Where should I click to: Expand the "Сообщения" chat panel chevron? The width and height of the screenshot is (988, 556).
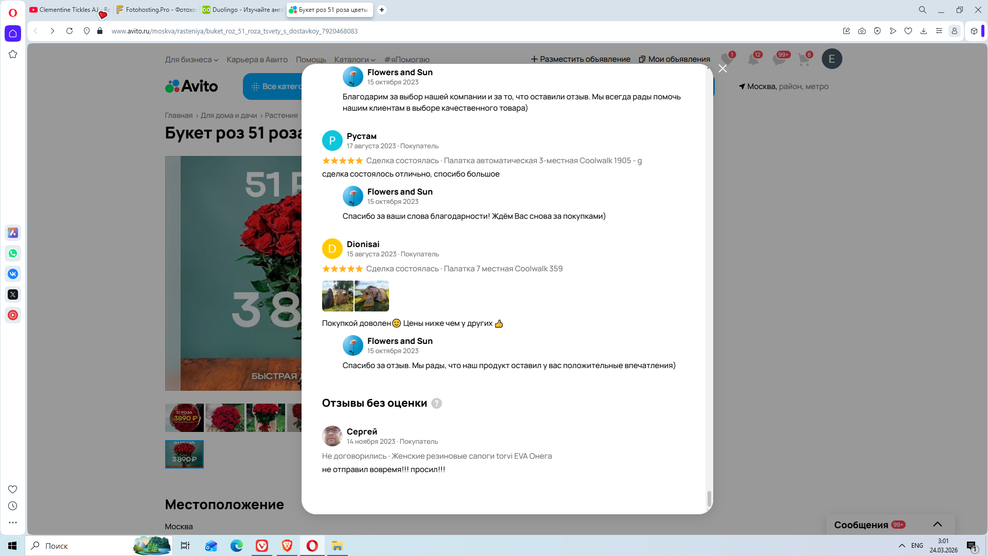(x=938, y=524)
